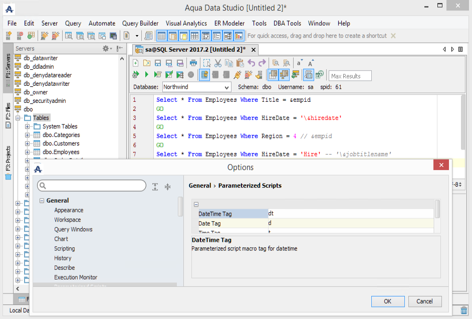Click Cancel in the Options dialog

(x=424, y=301)
